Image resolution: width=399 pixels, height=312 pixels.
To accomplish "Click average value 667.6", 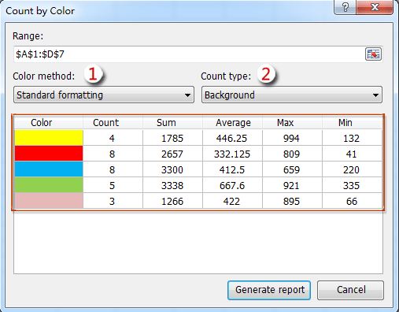I will [x=232, y=186].
